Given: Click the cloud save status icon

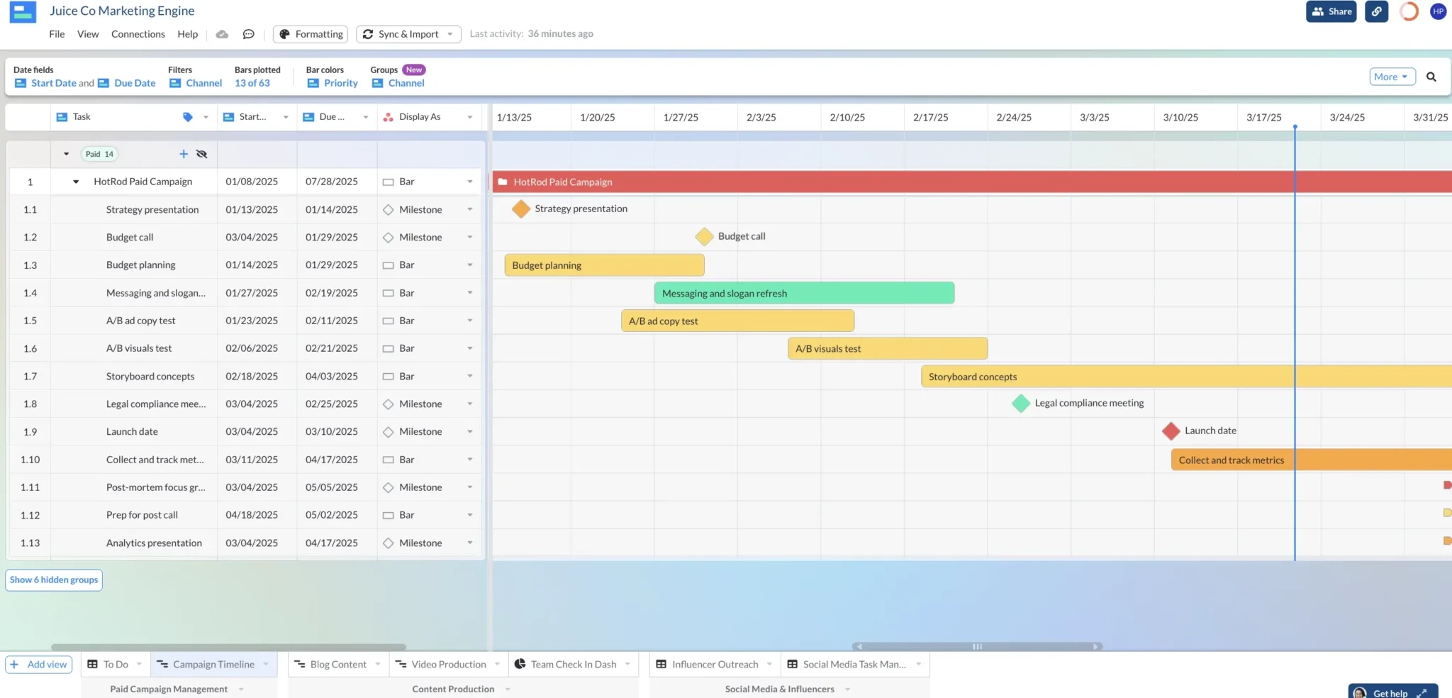Looking at the screenshot, I should pyautogui.click(x=222, y=34).
